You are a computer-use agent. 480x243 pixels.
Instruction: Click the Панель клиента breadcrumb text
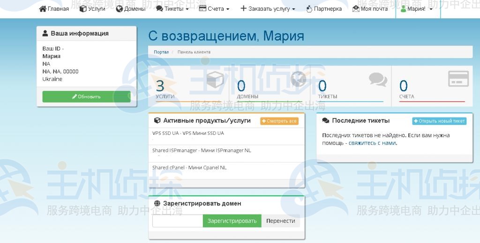pyautogui.click(x=194, y=52)
